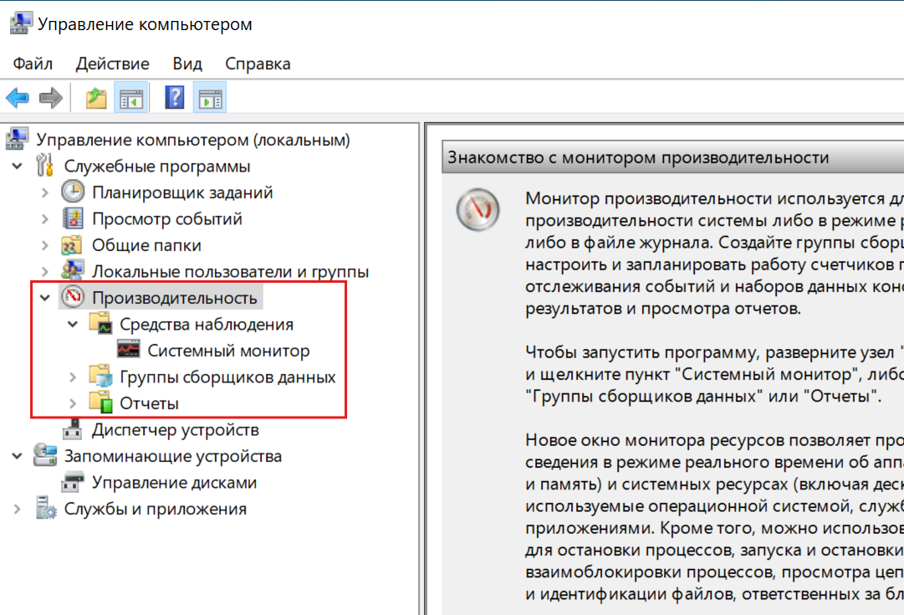Open the Файл menu
The height and width of the screenshot is (615, 904).
pyautogui.click(x=33, y=64)
